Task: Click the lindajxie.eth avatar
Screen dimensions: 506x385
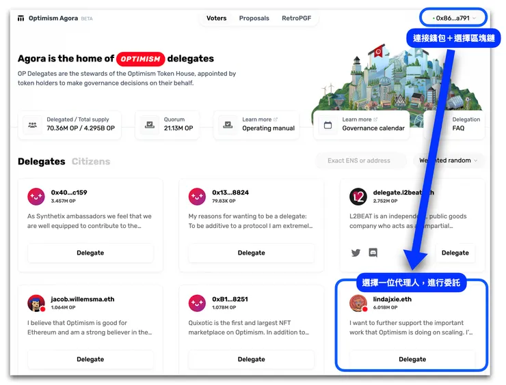Action: coord(358,303)
